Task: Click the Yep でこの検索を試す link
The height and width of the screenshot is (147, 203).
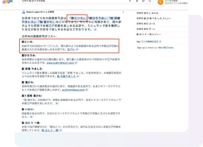Action: coord(147,42)
